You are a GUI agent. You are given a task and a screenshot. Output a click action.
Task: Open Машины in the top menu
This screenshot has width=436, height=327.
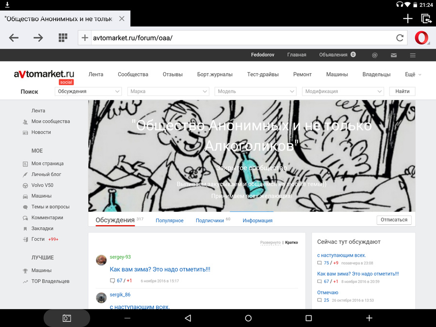coord(337,75)
